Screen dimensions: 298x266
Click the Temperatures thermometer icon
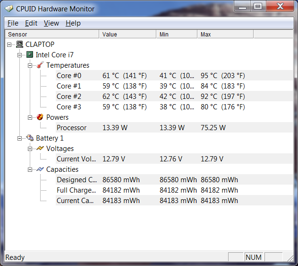click(x=40, y=65)
